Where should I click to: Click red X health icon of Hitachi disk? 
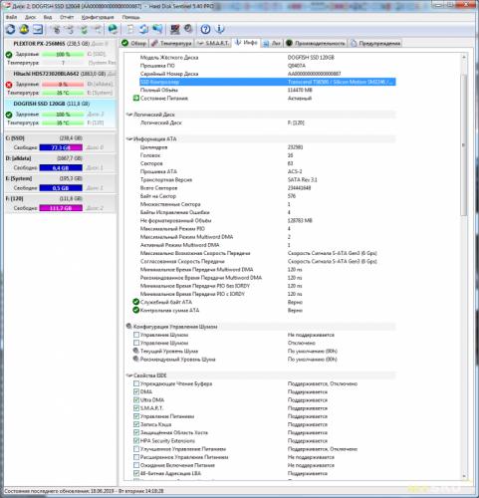coord(9,85)
